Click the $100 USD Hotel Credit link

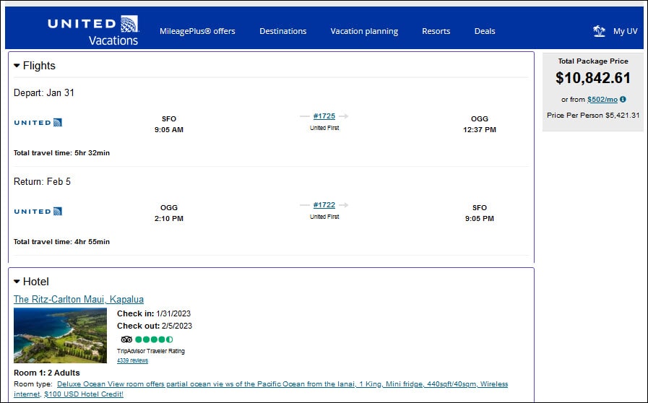84,394
